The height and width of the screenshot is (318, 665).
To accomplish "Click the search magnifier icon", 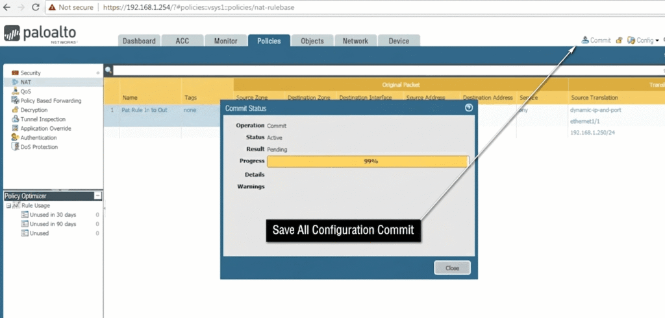I will [x=108, y=70].
